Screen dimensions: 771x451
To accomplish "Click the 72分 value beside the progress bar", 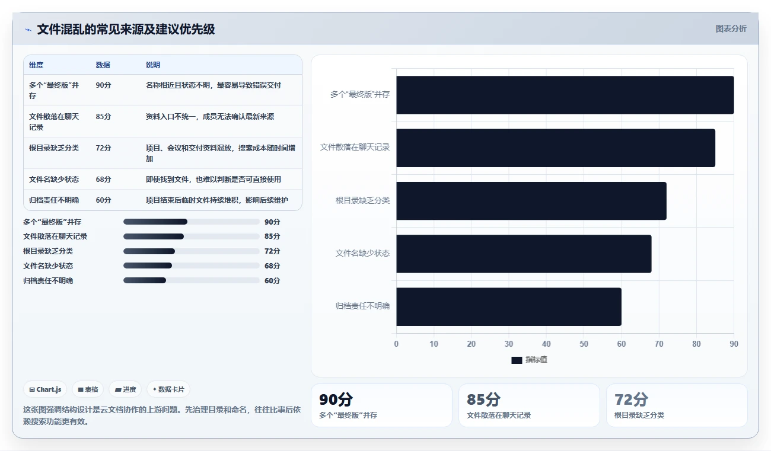I will point(272,251).
